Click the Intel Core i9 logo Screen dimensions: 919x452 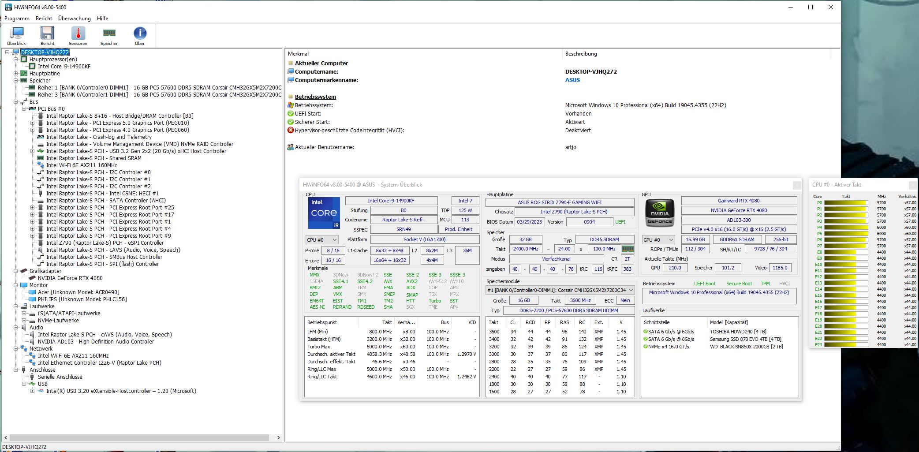pos(324,213)
